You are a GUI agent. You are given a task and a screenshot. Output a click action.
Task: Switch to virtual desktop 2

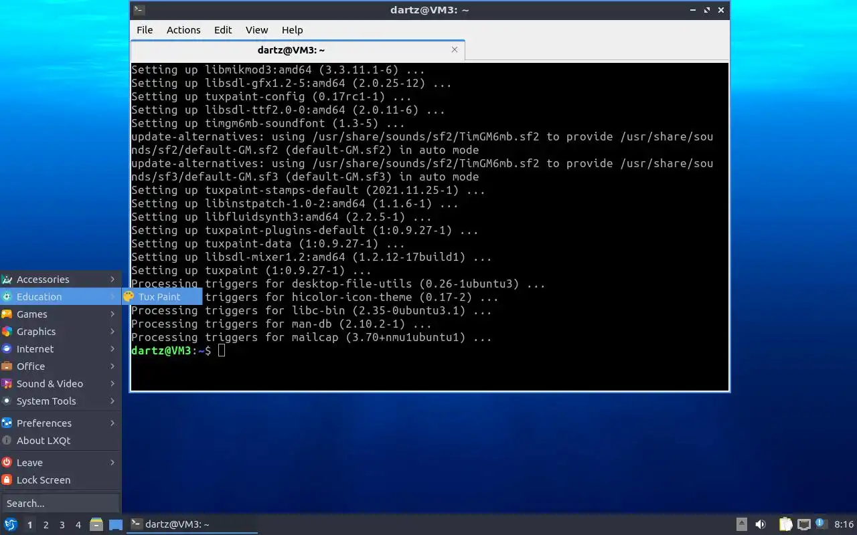click(46, 525)
